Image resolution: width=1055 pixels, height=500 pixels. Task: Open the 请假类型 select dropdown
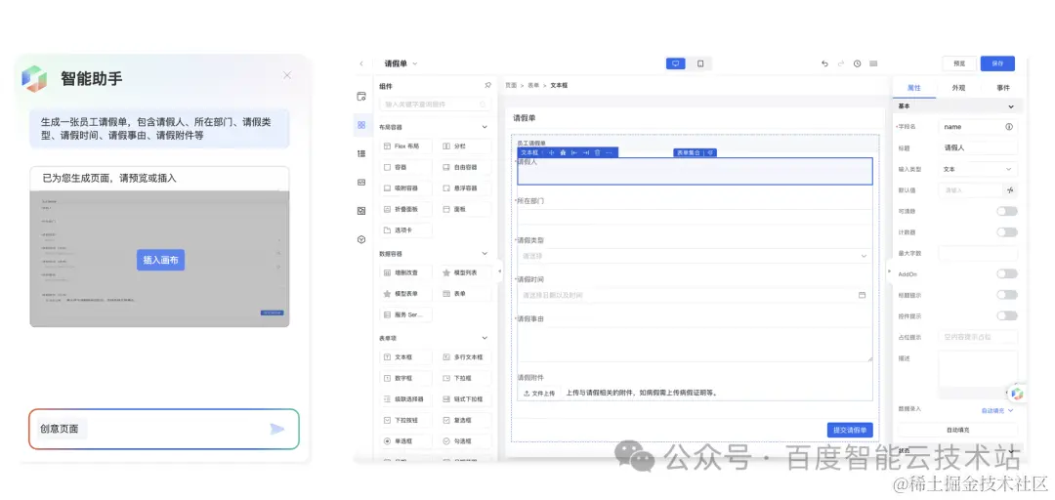(x=695, y=256)
